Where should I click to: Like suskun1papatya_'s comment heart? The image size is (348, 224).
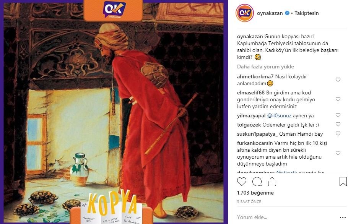pyautogui.click(x=338, y=133)
